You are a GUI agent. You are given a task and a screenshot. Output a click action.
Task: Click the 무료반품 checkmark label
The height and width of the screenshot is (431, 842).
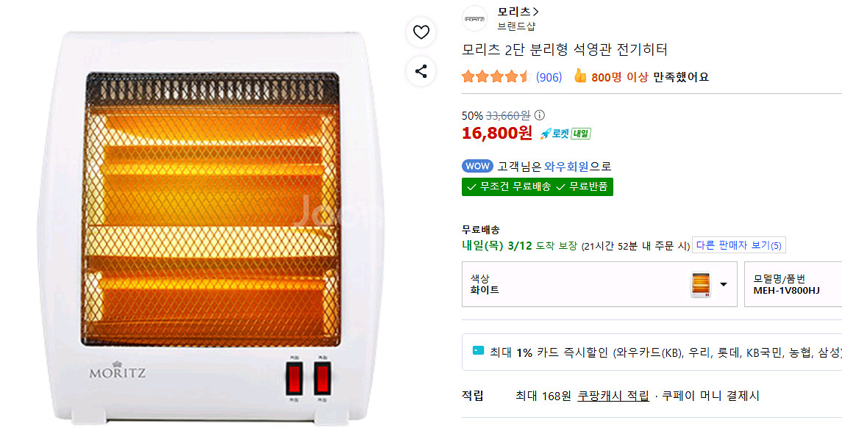click(582, 186)
